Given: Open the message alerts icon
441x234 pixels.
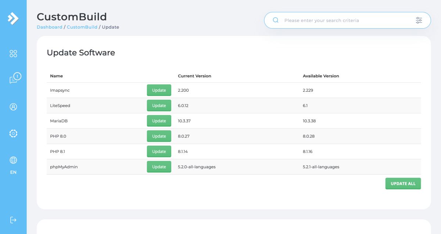Looking at the screenshot, I should [15, 78].
